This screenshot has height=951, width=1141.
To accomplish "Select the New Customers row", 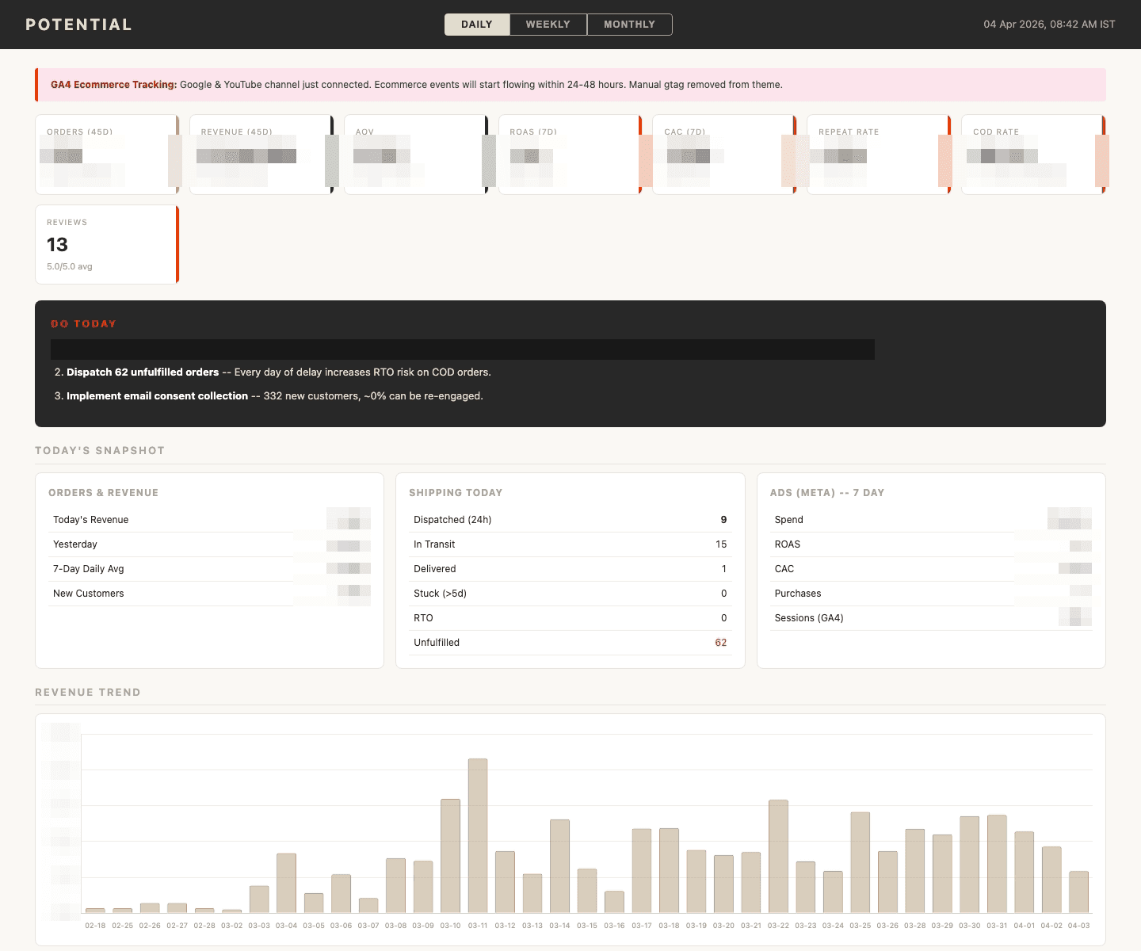I will (x=209, y=594).
